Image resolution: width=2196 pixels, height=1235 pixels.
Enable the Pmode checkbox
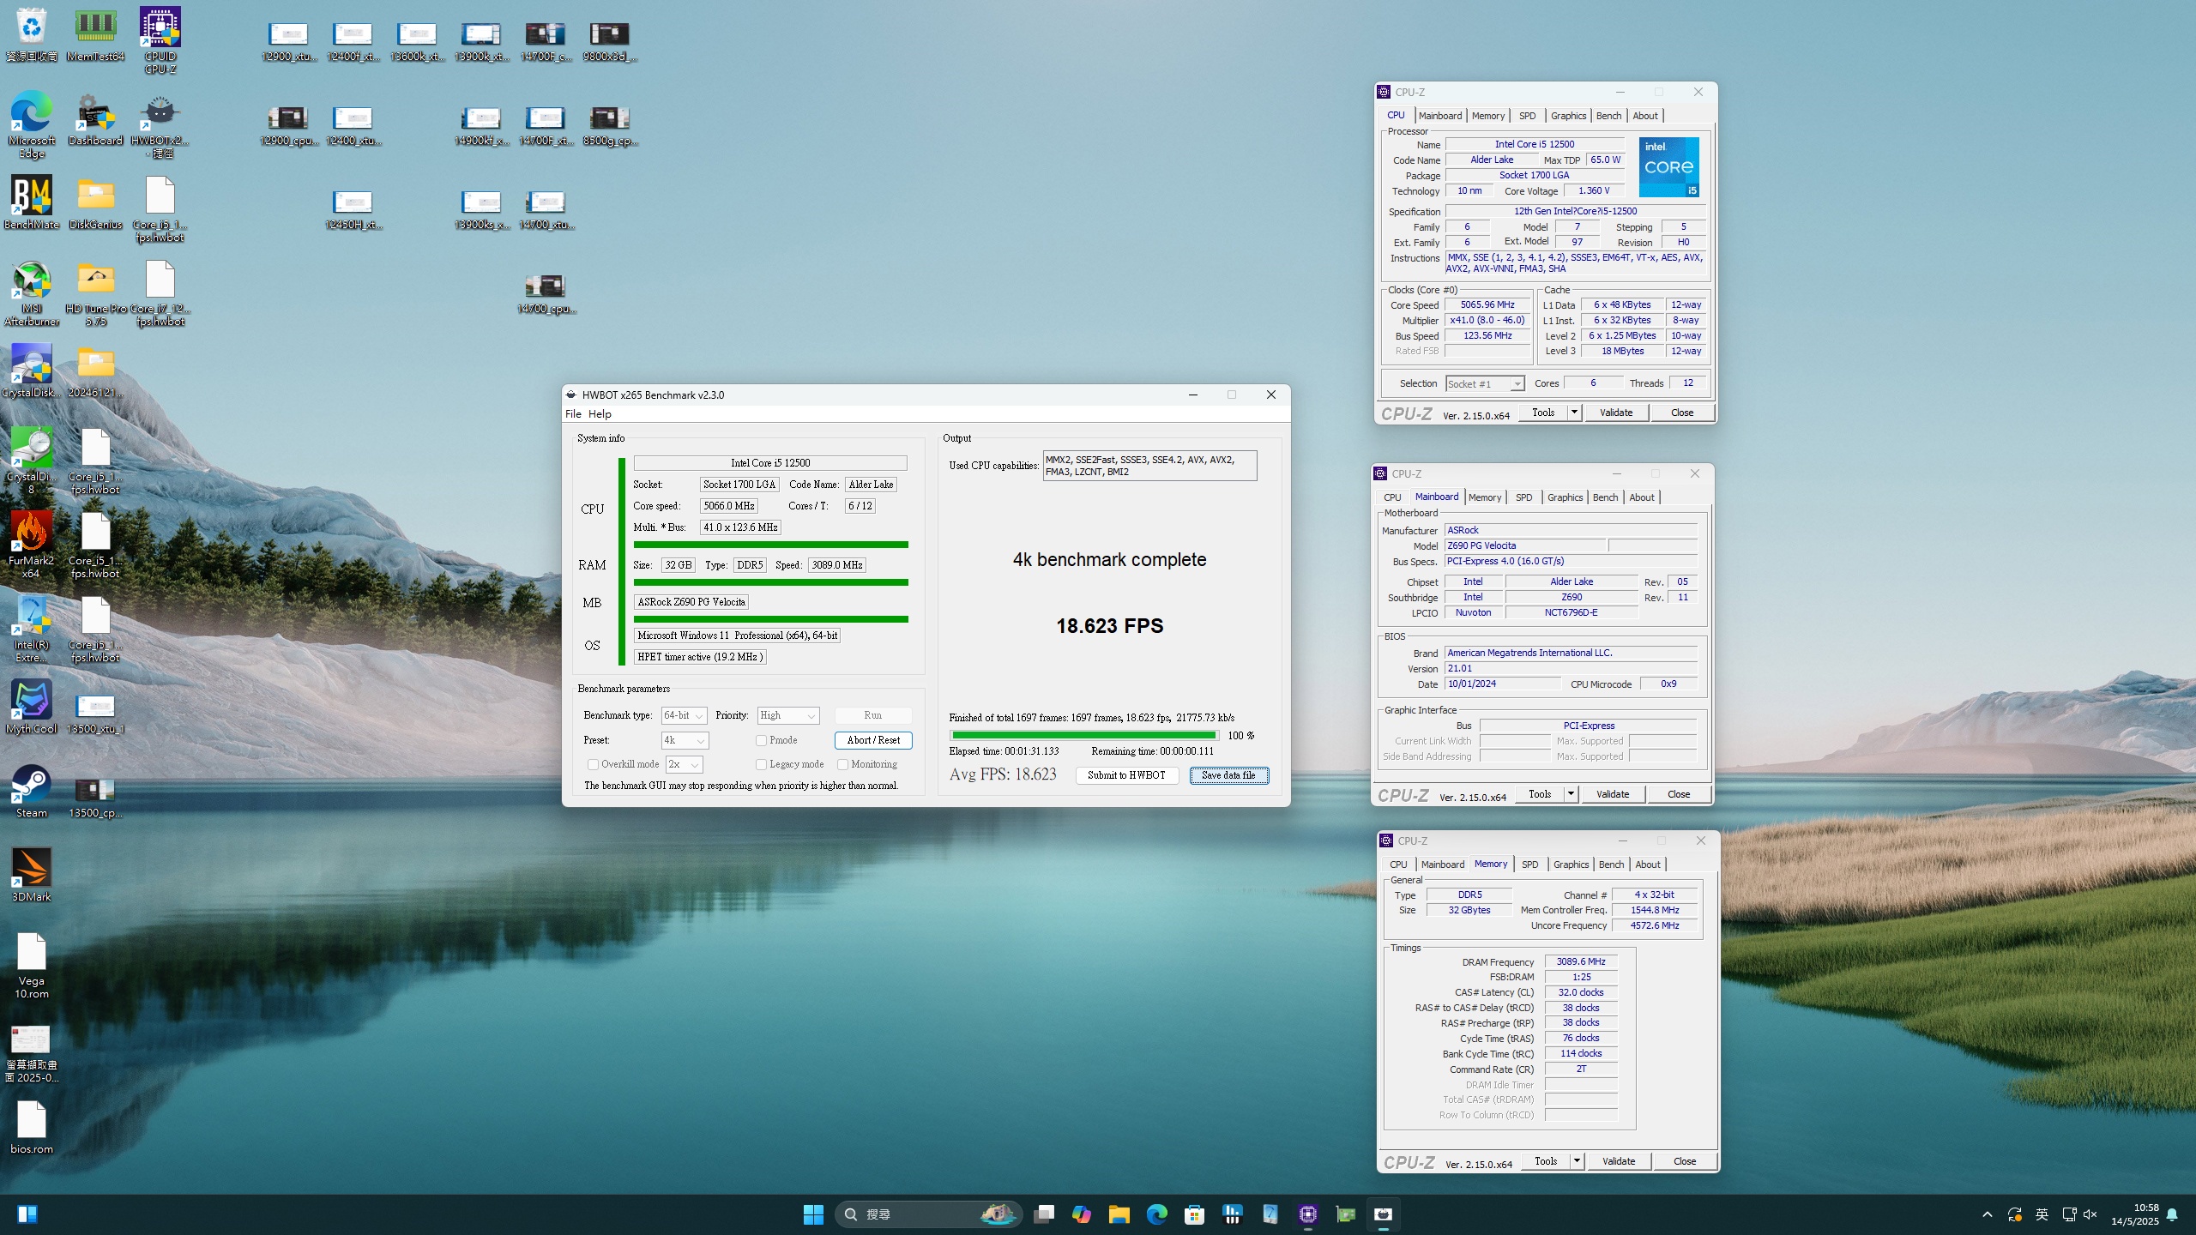click(x=761, y=740)
